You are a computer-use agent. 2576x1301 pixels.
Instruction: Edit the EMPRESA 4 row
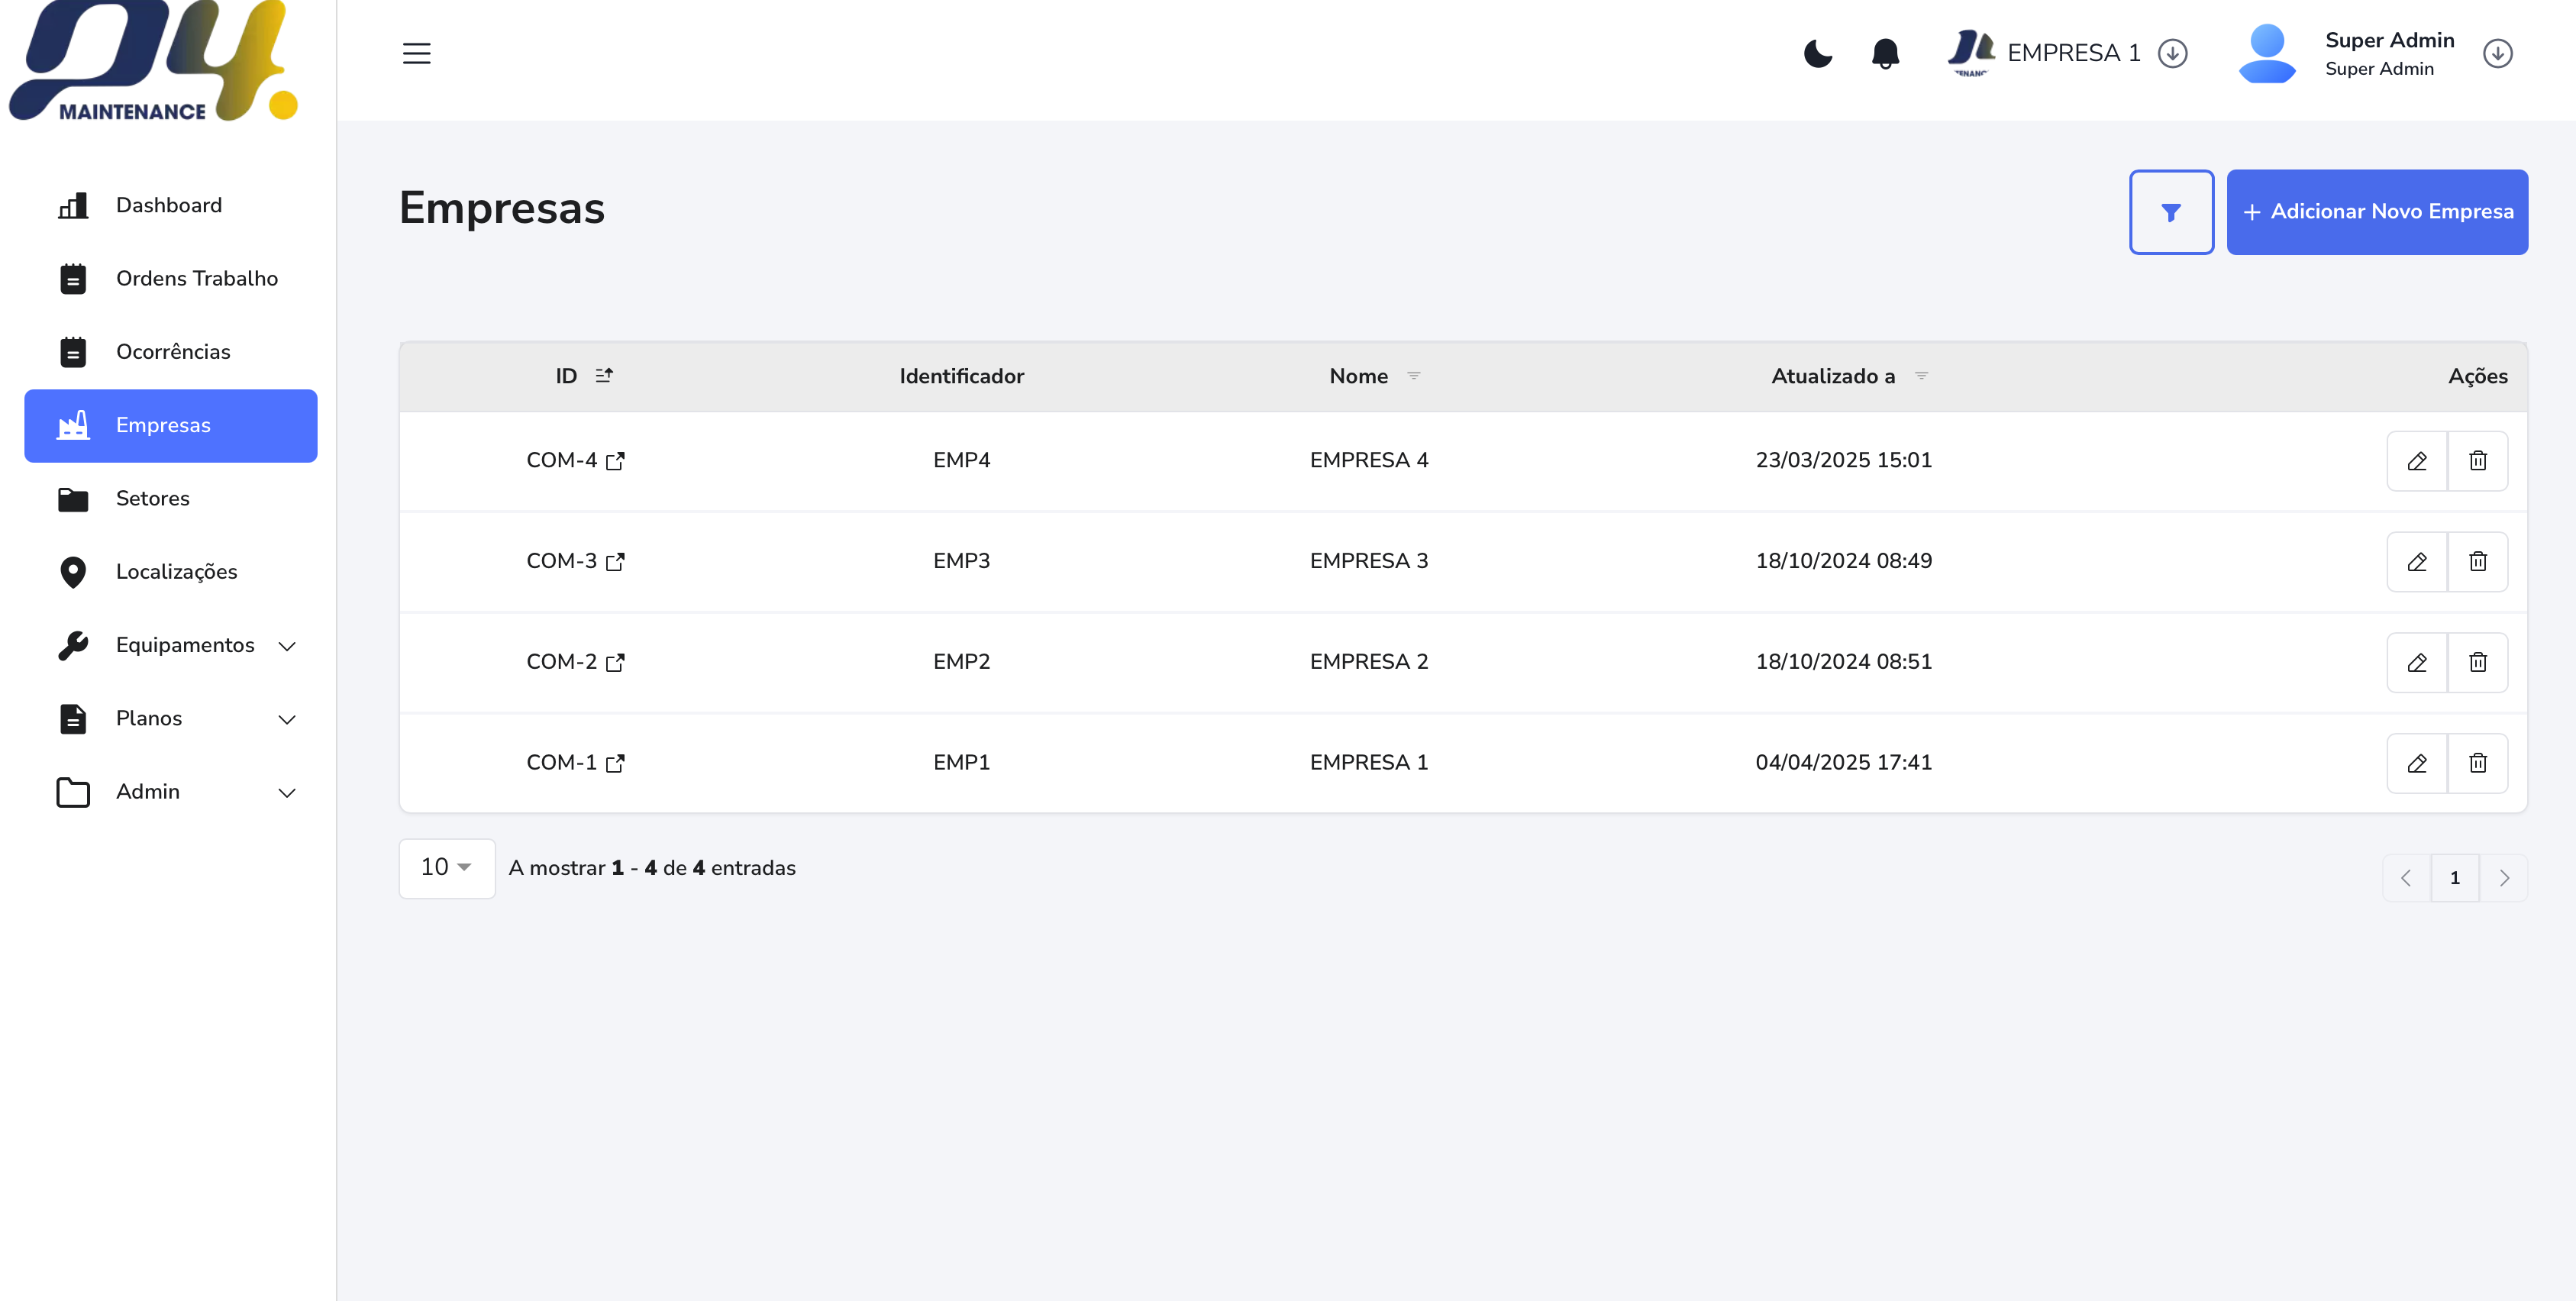point(2416,461)
